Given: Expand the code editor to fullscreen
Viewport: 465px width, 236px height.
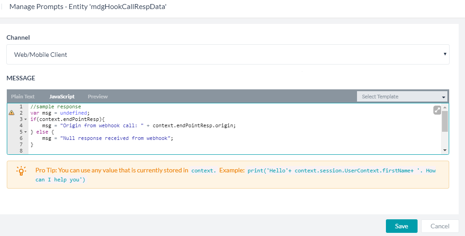Looking at the screenshot, I should (x=437, y=110).
